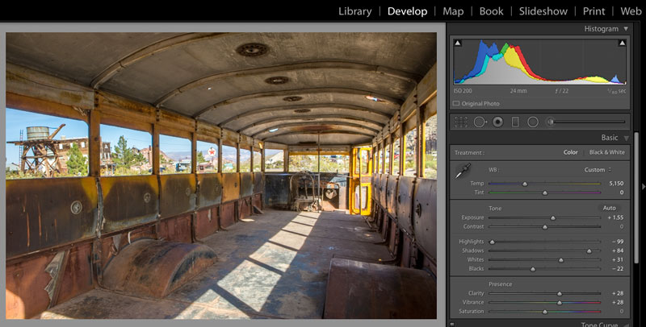Set treatment to Black & White
This screenshot has width=646, height=327.
(607, 152)
